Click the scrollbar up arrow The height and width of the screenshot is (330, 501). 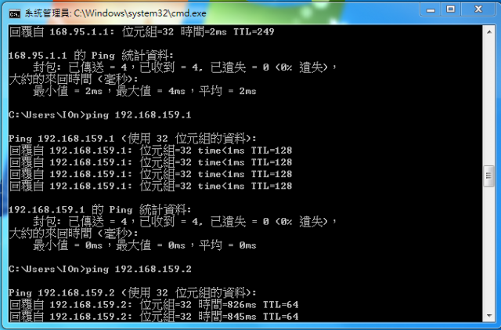(489, 32)
